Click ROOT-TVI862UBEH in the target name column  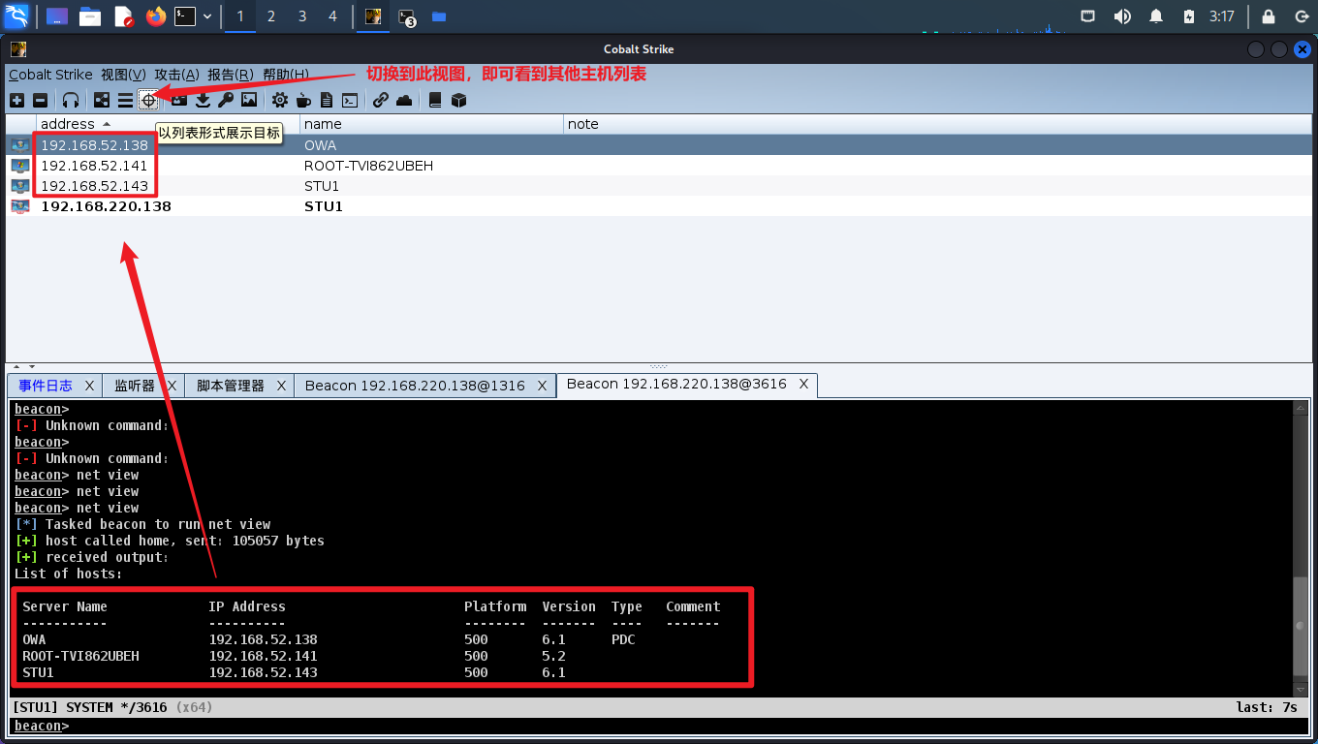coord(368,166)
